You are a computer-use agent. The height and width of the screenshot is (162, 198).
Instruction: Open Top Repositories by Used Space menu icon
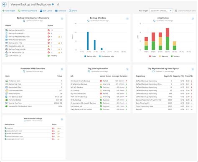(x=193, y=69)
